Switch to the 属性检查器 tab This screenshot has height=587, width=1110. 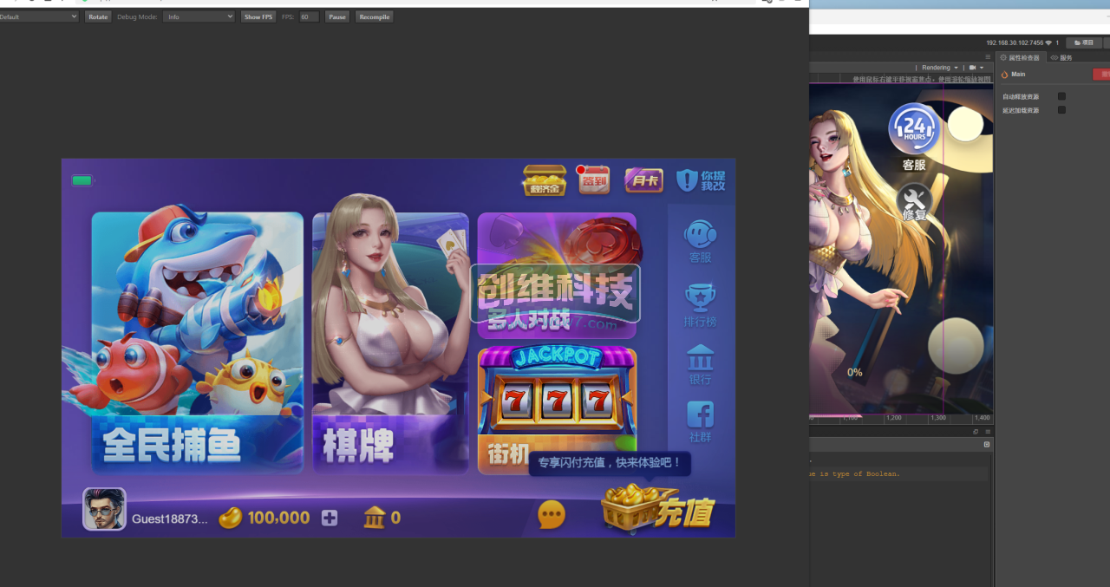1021,57
